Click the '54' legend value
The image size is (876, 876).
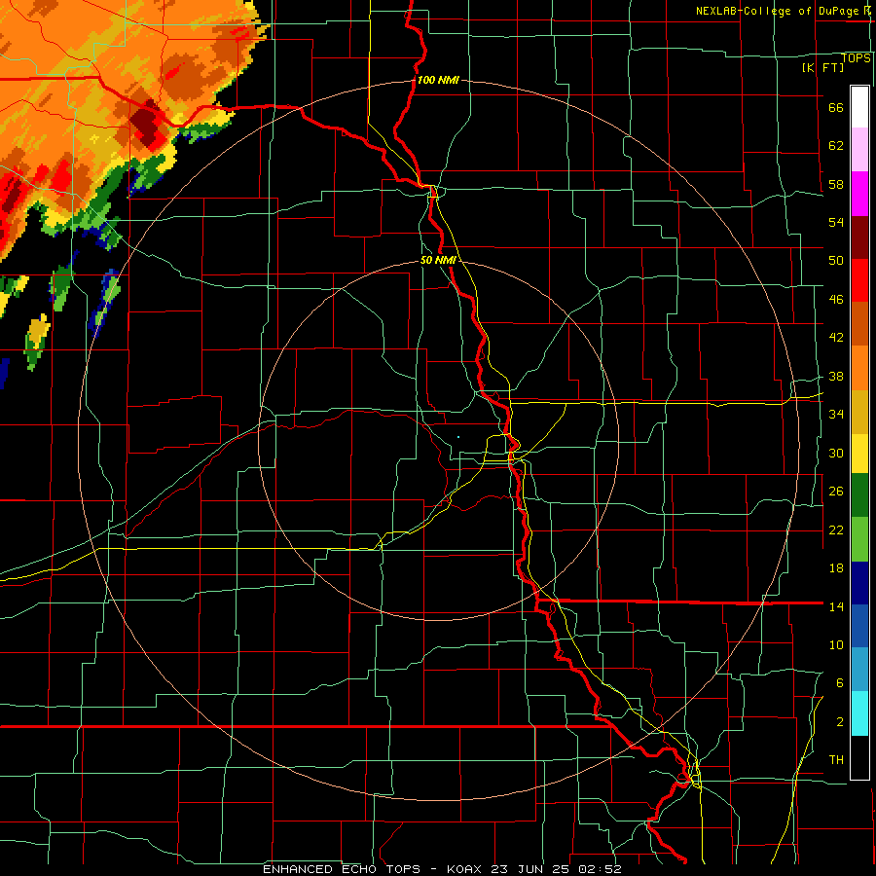click(x=836, y=222)
